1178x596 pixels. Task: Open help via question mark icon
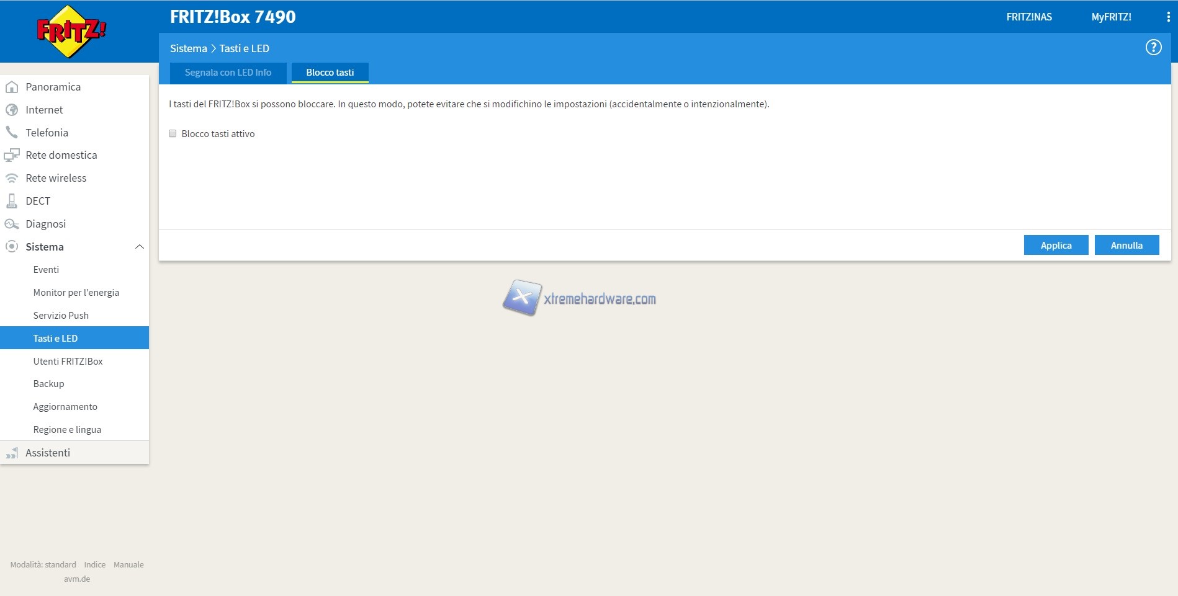(x=1153, y=47)
